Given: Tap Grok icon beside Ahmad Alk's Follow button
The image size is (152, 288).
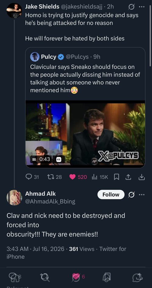Looking at the screenshot, I should [x=131, y=195].
